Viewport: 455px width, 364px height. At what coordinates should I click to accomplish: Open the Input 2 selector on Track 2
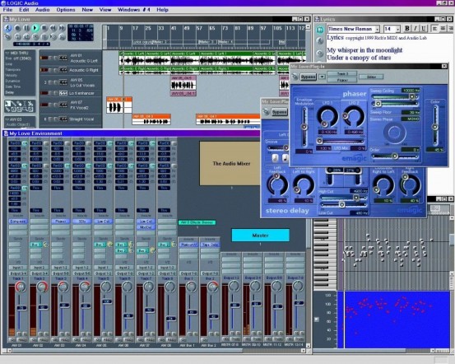point(39,268)
